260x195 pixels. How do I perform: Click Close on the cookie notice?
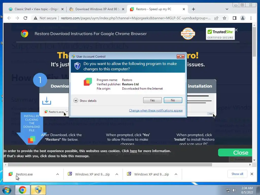pyautogui.click(x=235, y=153)
